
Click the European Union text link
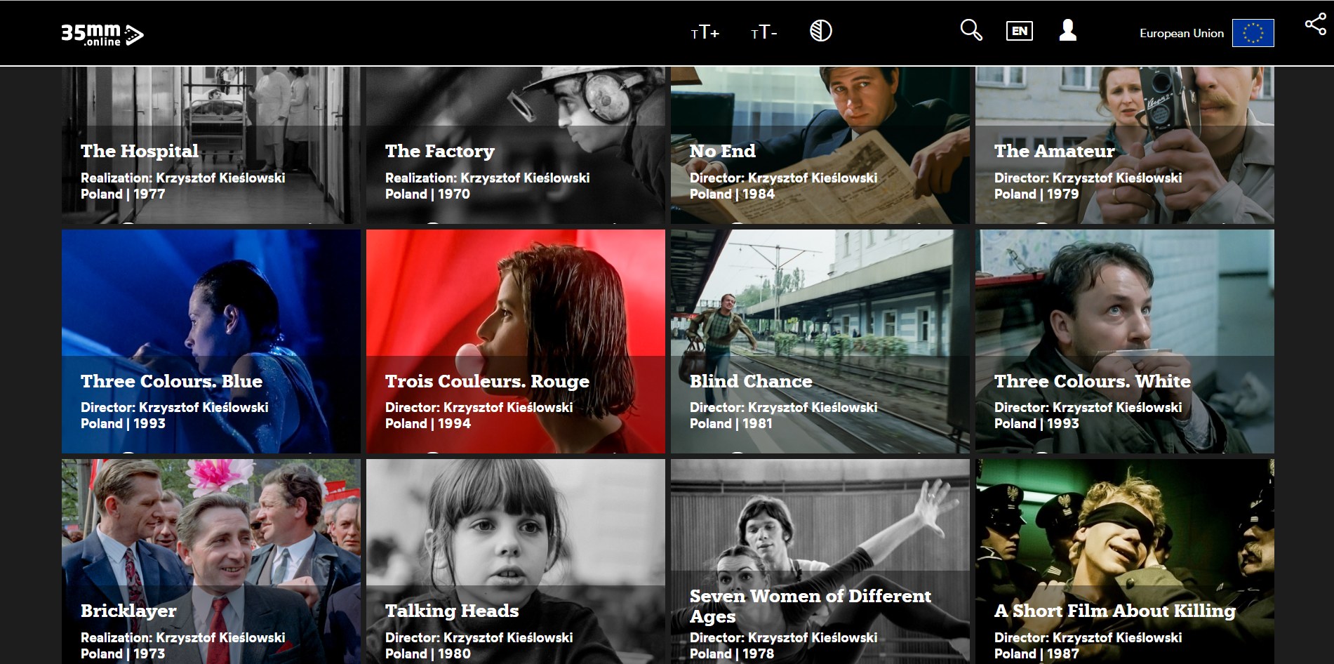pos(1181,33)
